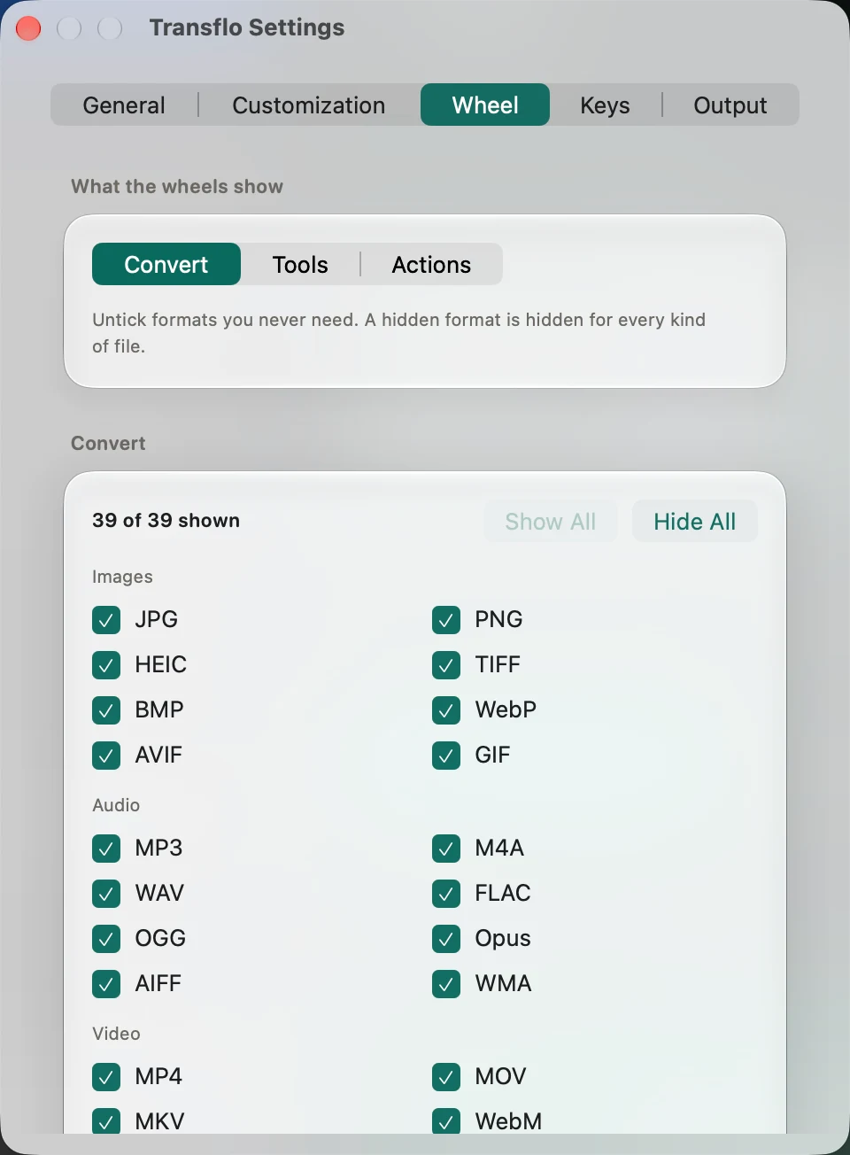
Task: Click the Show All button
Action: point(551,522)
